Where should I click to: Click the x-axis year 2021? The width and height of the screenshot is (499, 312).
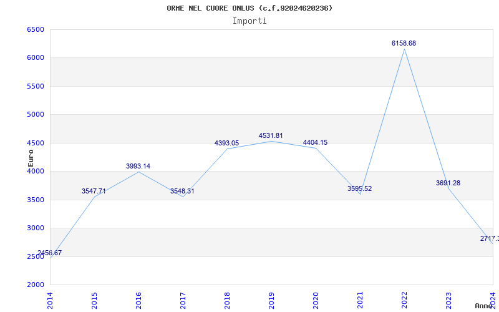click(x=360, y=301)
